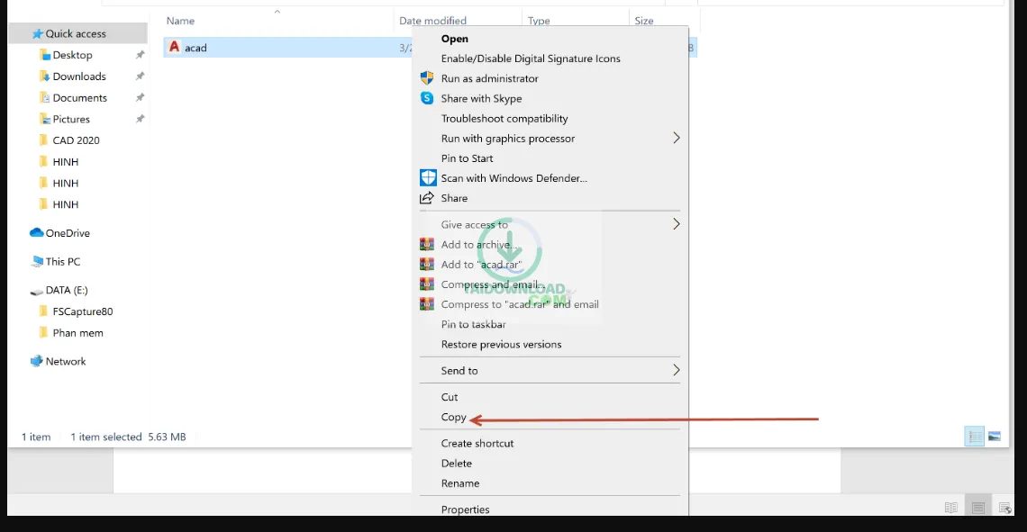Open the Downloads folder
This screenshot has width=1027, height=532.
point(77,76)
